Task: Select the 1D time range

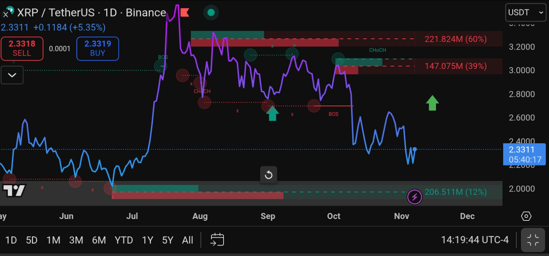Action: point(11,240)
